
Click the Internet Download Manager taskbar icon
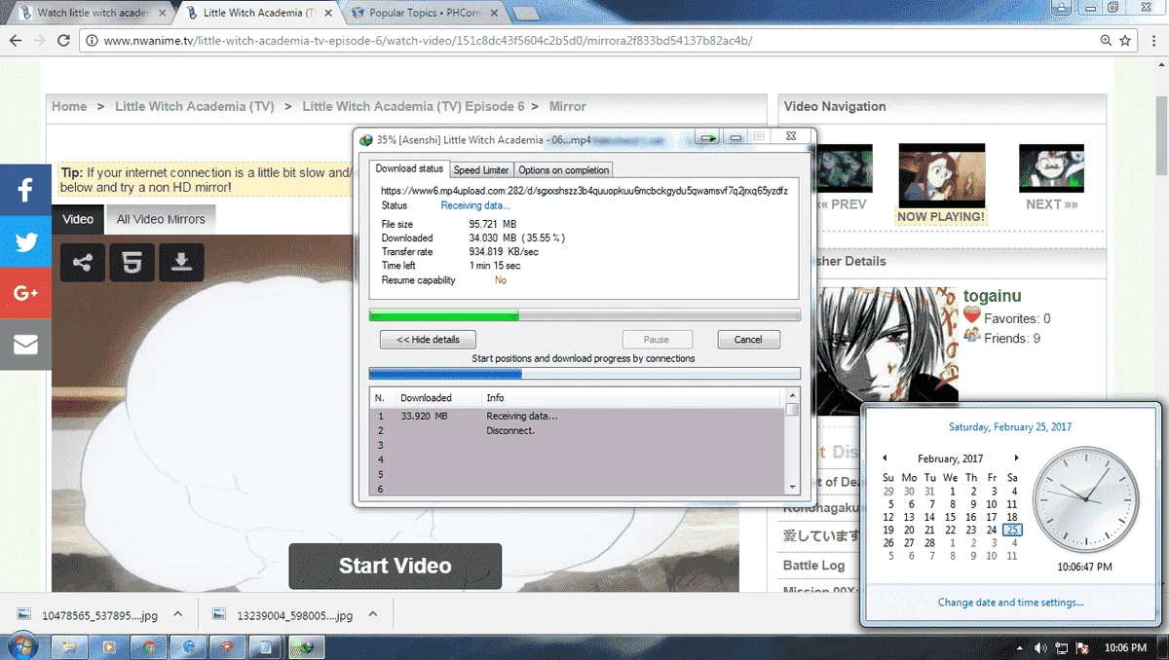tap(307, 646)
